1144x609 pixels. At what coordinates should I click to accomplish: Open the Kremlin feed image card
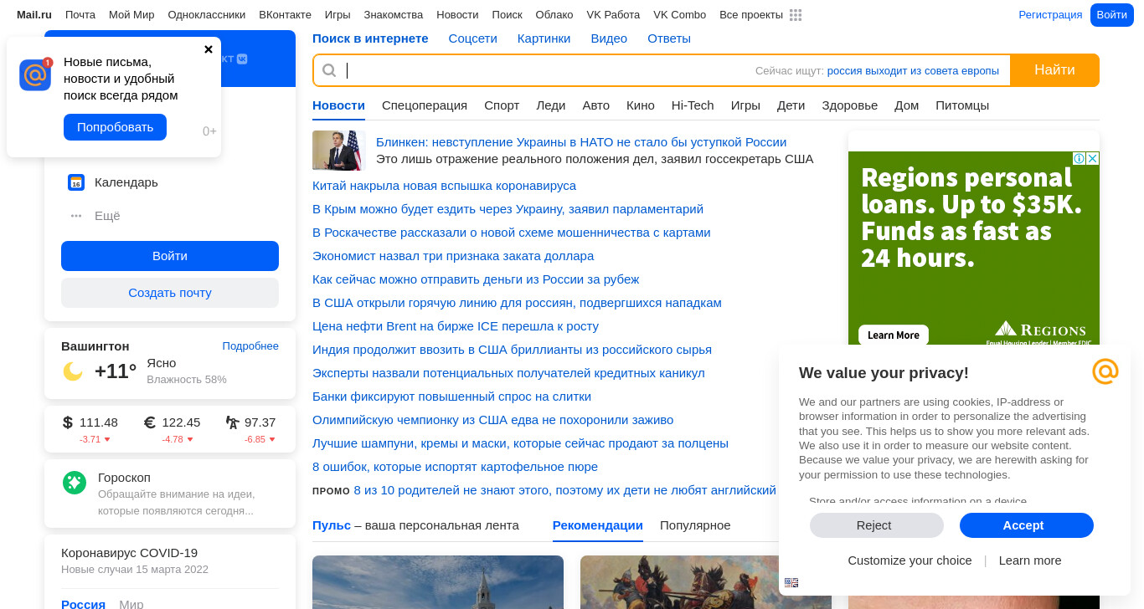point(438,582)
